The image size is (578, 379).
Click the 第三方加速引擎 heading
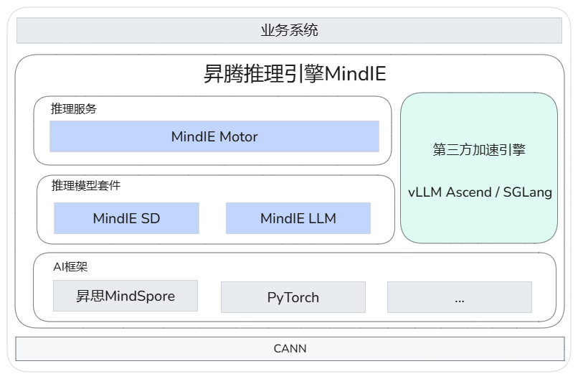(x=479, y=150)
